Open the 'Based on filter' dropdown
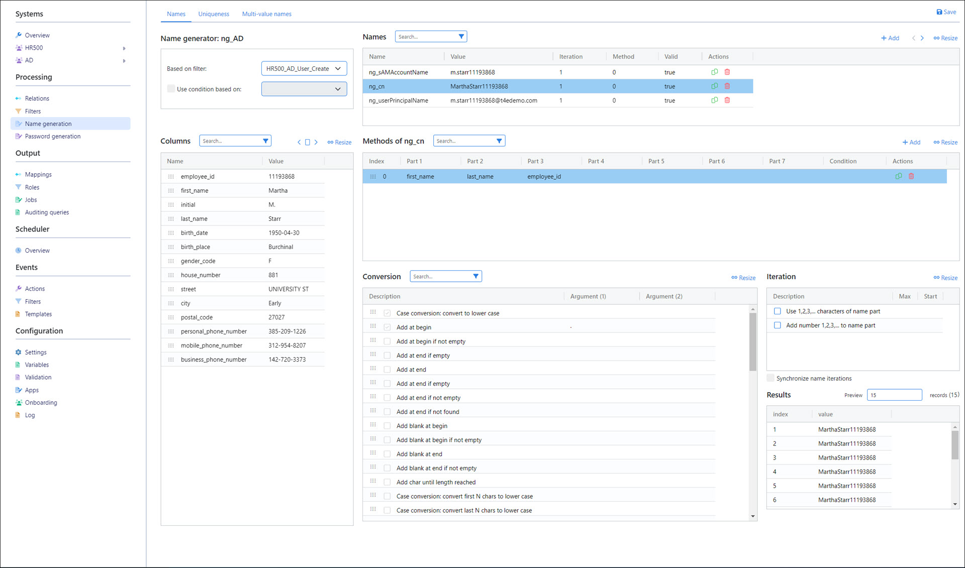The width and height of the screenshot is (965, 568). pyautogui.click(x=304, y=69)
